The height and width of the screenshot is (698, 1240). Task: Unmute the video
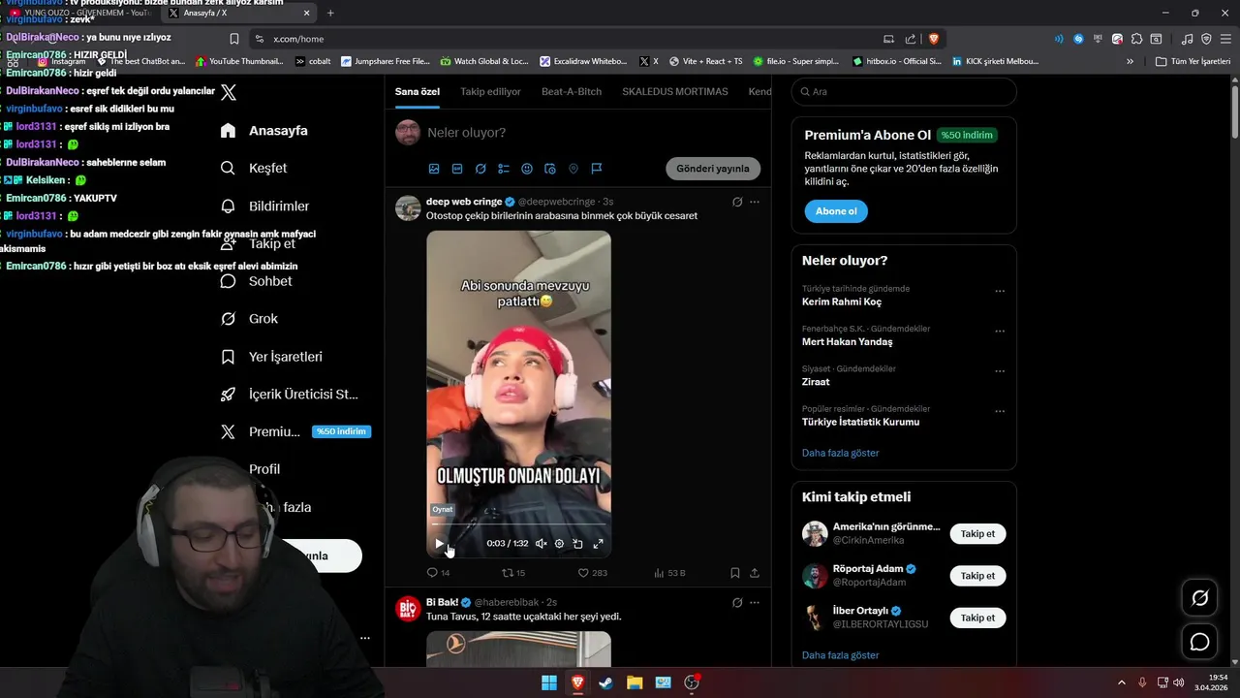click(x=541, y=544)
